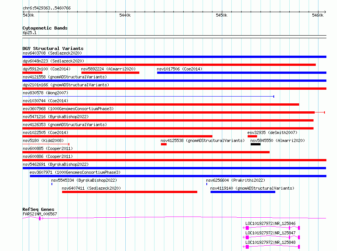Viewport: 337px width, 251px height.
Task: Open LOC101927972|NR_125847 transcript label
Action: (270, 233)
